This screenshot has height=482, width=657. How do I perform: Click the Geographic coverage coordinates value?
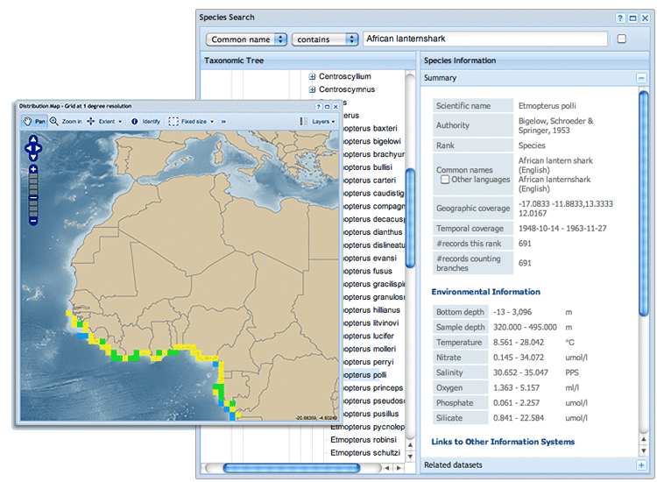[565, 209]
